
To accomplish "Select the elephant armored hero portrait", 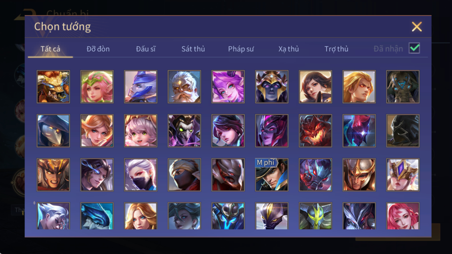I will (403, 87).
